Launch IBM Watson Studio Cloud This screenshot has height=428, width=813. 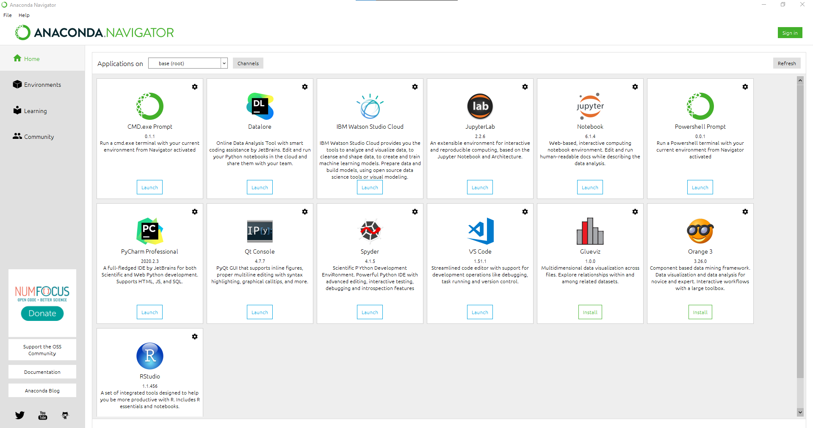click(x=370, y=188)
